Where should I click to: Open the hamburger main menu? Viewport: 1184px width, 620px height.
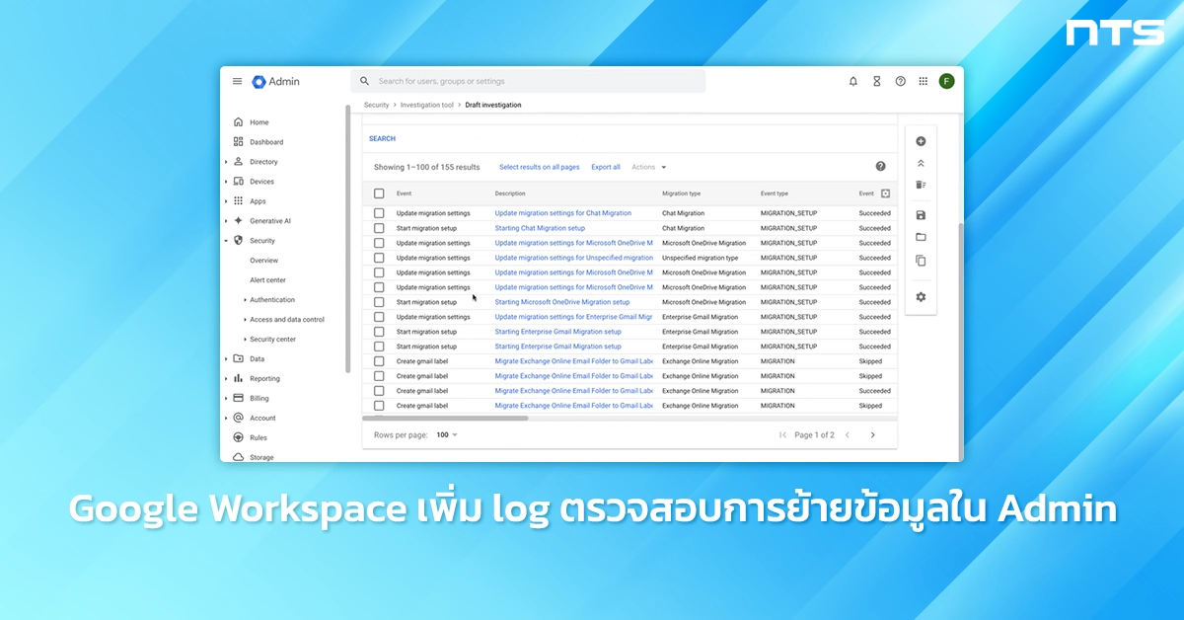click(237, 81)
